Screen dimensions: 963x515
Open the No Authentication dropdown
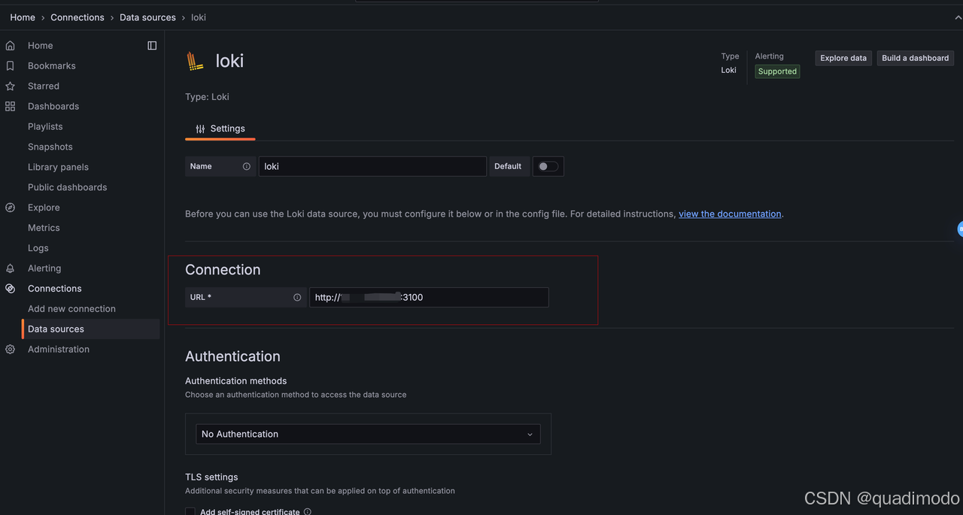click(x=368, y=434)
